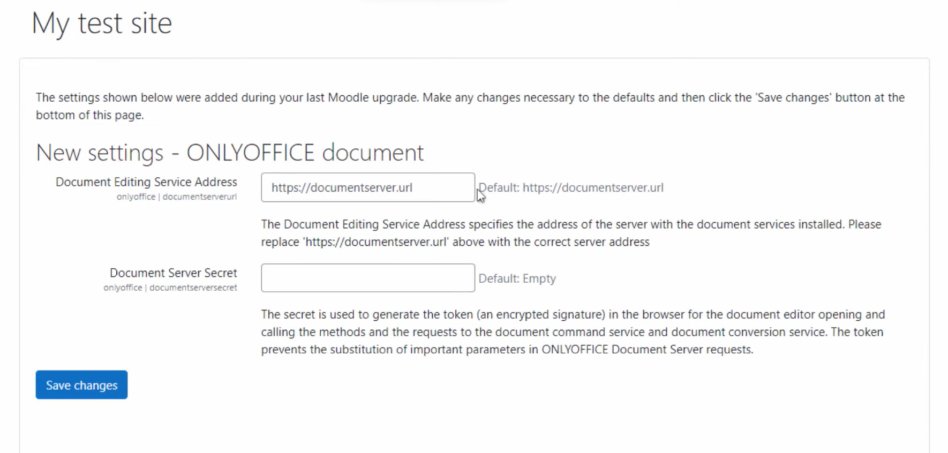Click the Document Editing Service Address input field

(x=367, y=187)
